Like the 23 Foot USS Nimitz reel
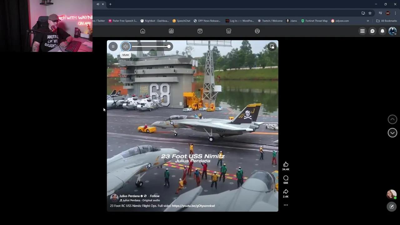The width and height of the screenshot is (400, 225). coord(286,164)
